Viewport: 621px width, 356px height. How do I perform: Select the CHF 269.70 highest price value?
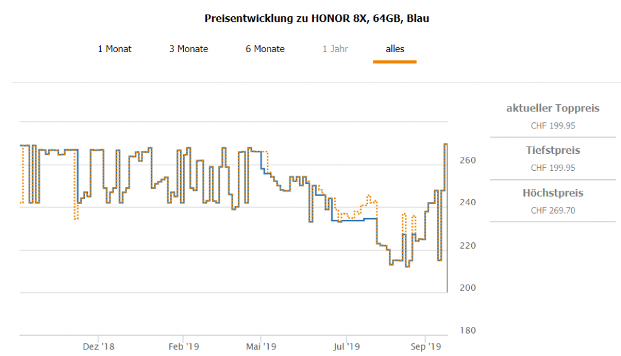click(x=552, y=211)
